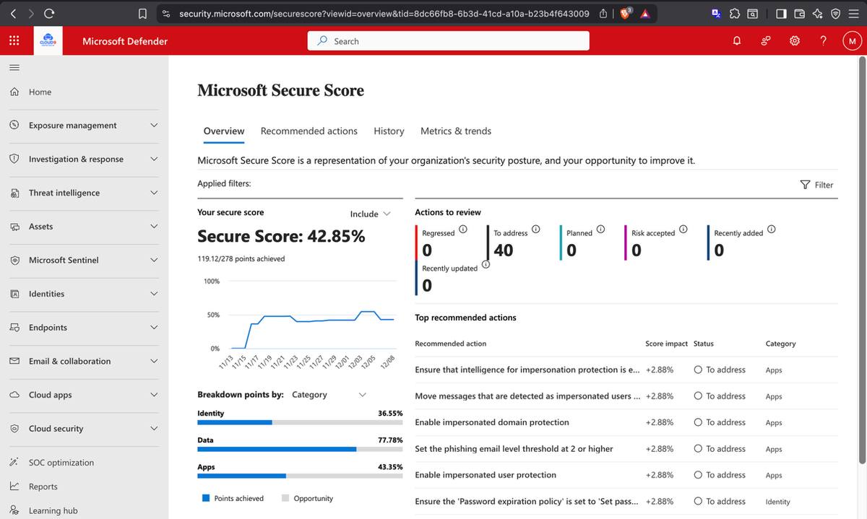The height and width of the screenshot is (519, 867).
Task: Open Enable impersonated user protection action
Action: [486, 475]
